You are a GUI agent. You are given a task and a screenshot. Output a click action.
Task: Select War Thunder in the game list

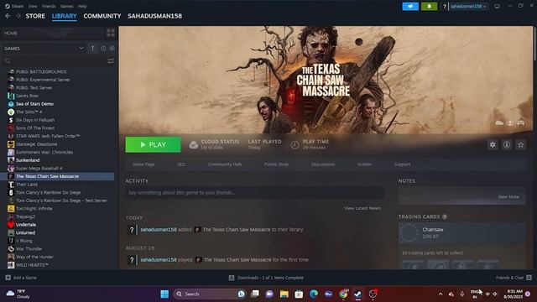click(29, 249)
